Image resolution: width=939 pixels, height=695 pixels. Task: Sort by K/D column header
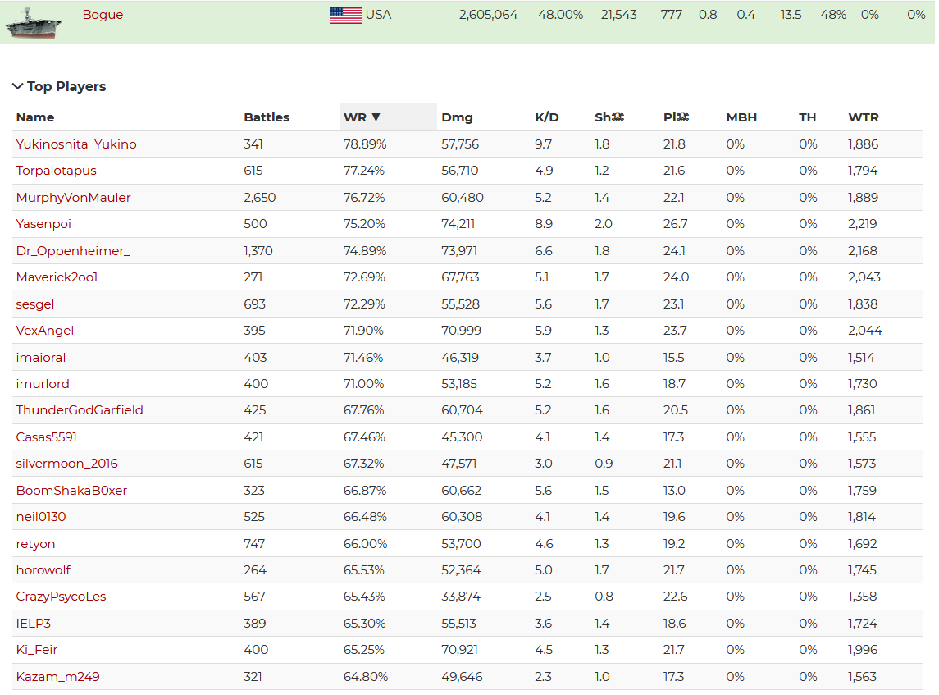click(546, 117)
